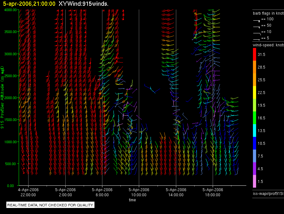
Task: Choose the blue 10.5 knots legend color
Action: (x=254, y=143)
